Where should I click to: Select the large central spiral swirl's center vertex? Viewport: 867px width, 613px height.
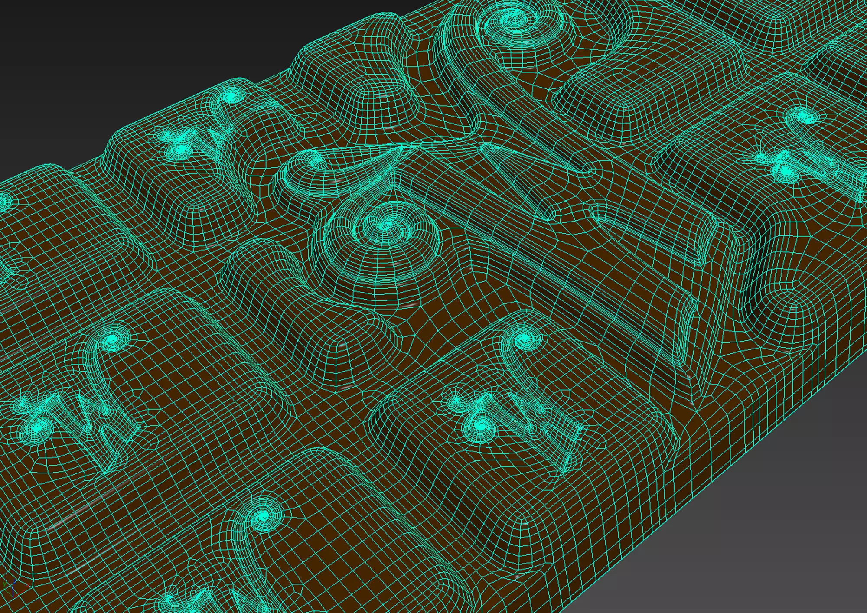pos(383,225)
